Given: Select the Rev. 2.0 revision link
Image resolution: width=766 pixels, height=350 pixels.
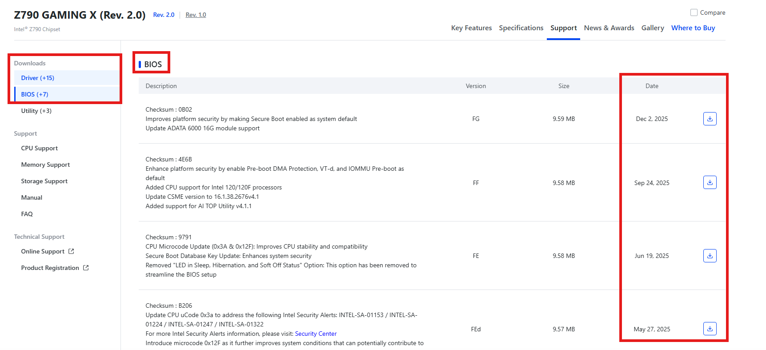Looking at the screenshot, I should point(164,15).
